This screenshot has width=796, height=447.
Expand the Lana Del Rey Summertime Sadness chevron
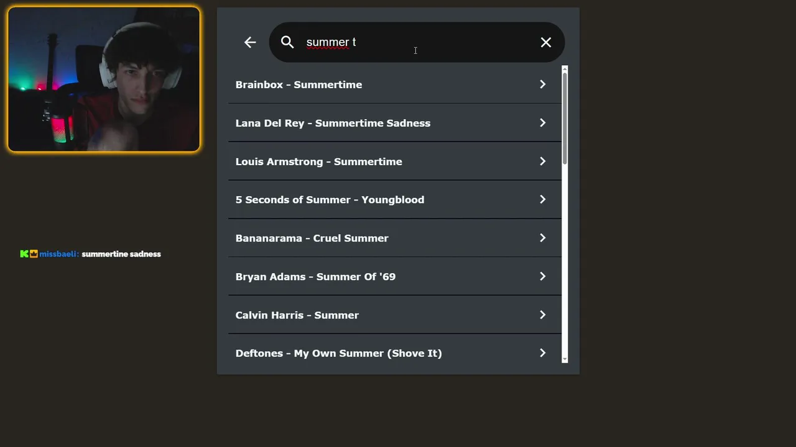tap(542, 123)
